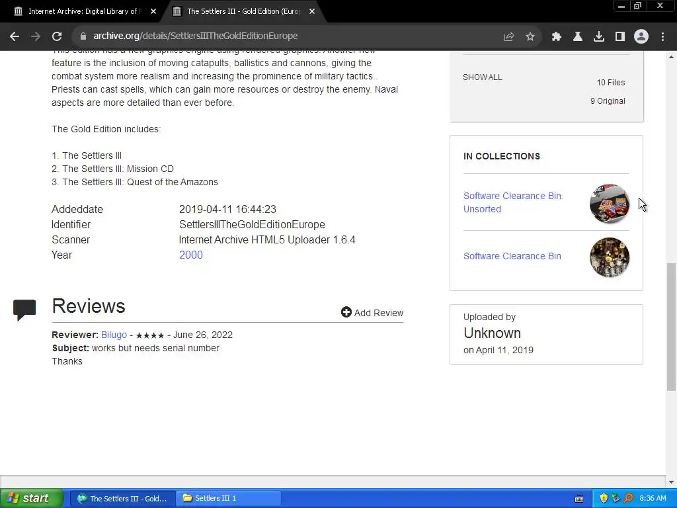The image size is (677, 508).
Task: Toggle the side panel icon
Action: click(x=620, y=37)
